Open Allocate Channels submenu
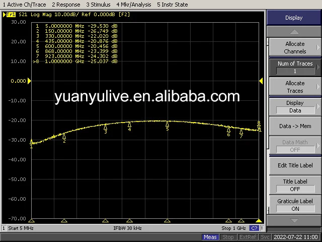 click(295, 47)
